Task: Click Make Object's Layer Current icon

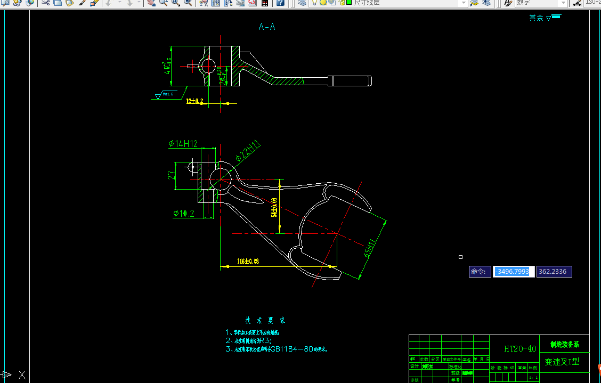Action: (x=474, y=2)
